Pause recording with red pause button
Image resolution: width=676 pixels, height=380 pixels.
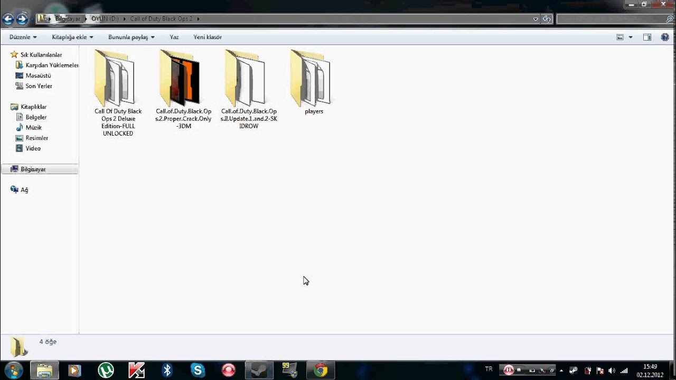(x=509, y=370)
